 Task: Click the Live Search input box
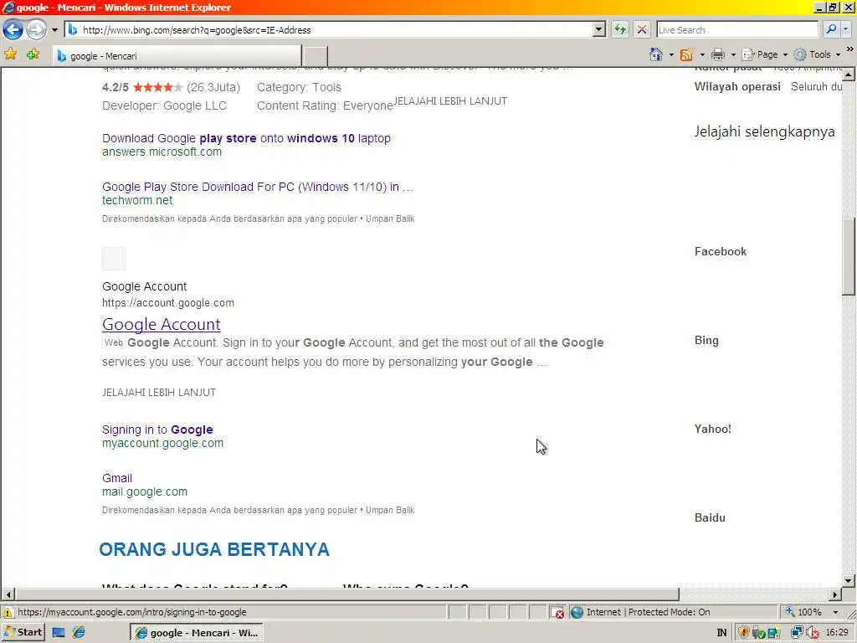click(736, 30)
